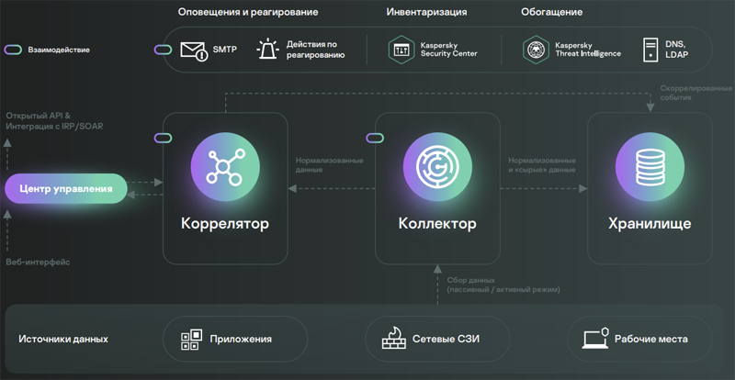Click the Сетевые СЗИ firewall icon
735x380 pixels.
(394, 340)
